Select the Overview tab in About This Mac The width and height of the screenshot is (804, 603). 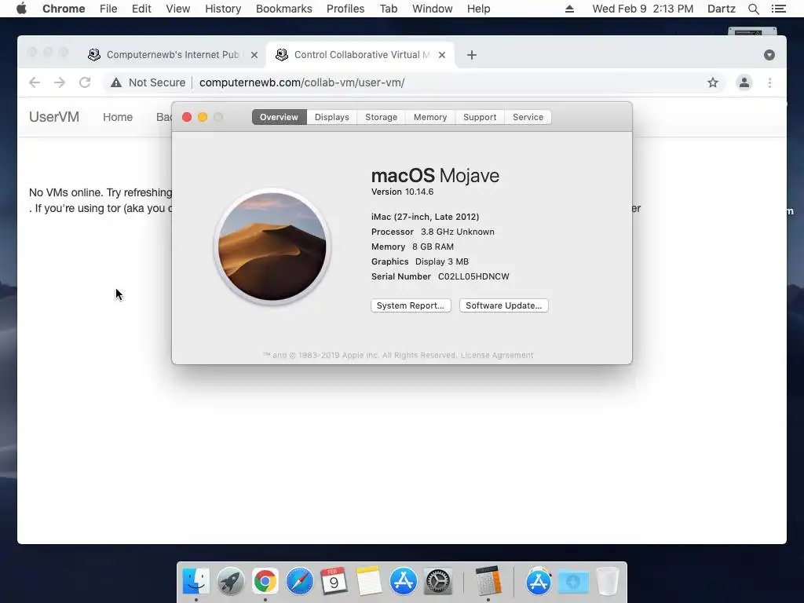click(279, 117)
